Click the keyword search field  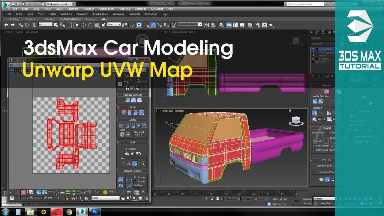point(305,4)
